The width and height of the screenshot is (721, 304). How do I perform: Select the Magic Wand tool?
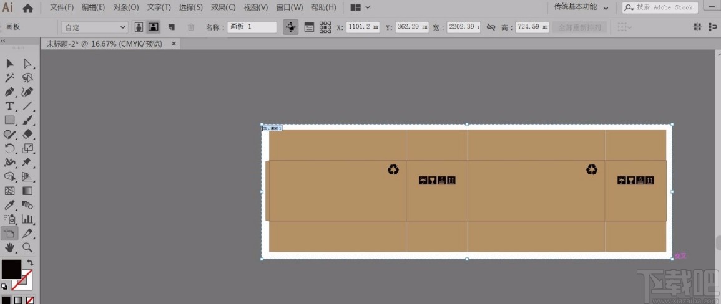tap(9, 77)
